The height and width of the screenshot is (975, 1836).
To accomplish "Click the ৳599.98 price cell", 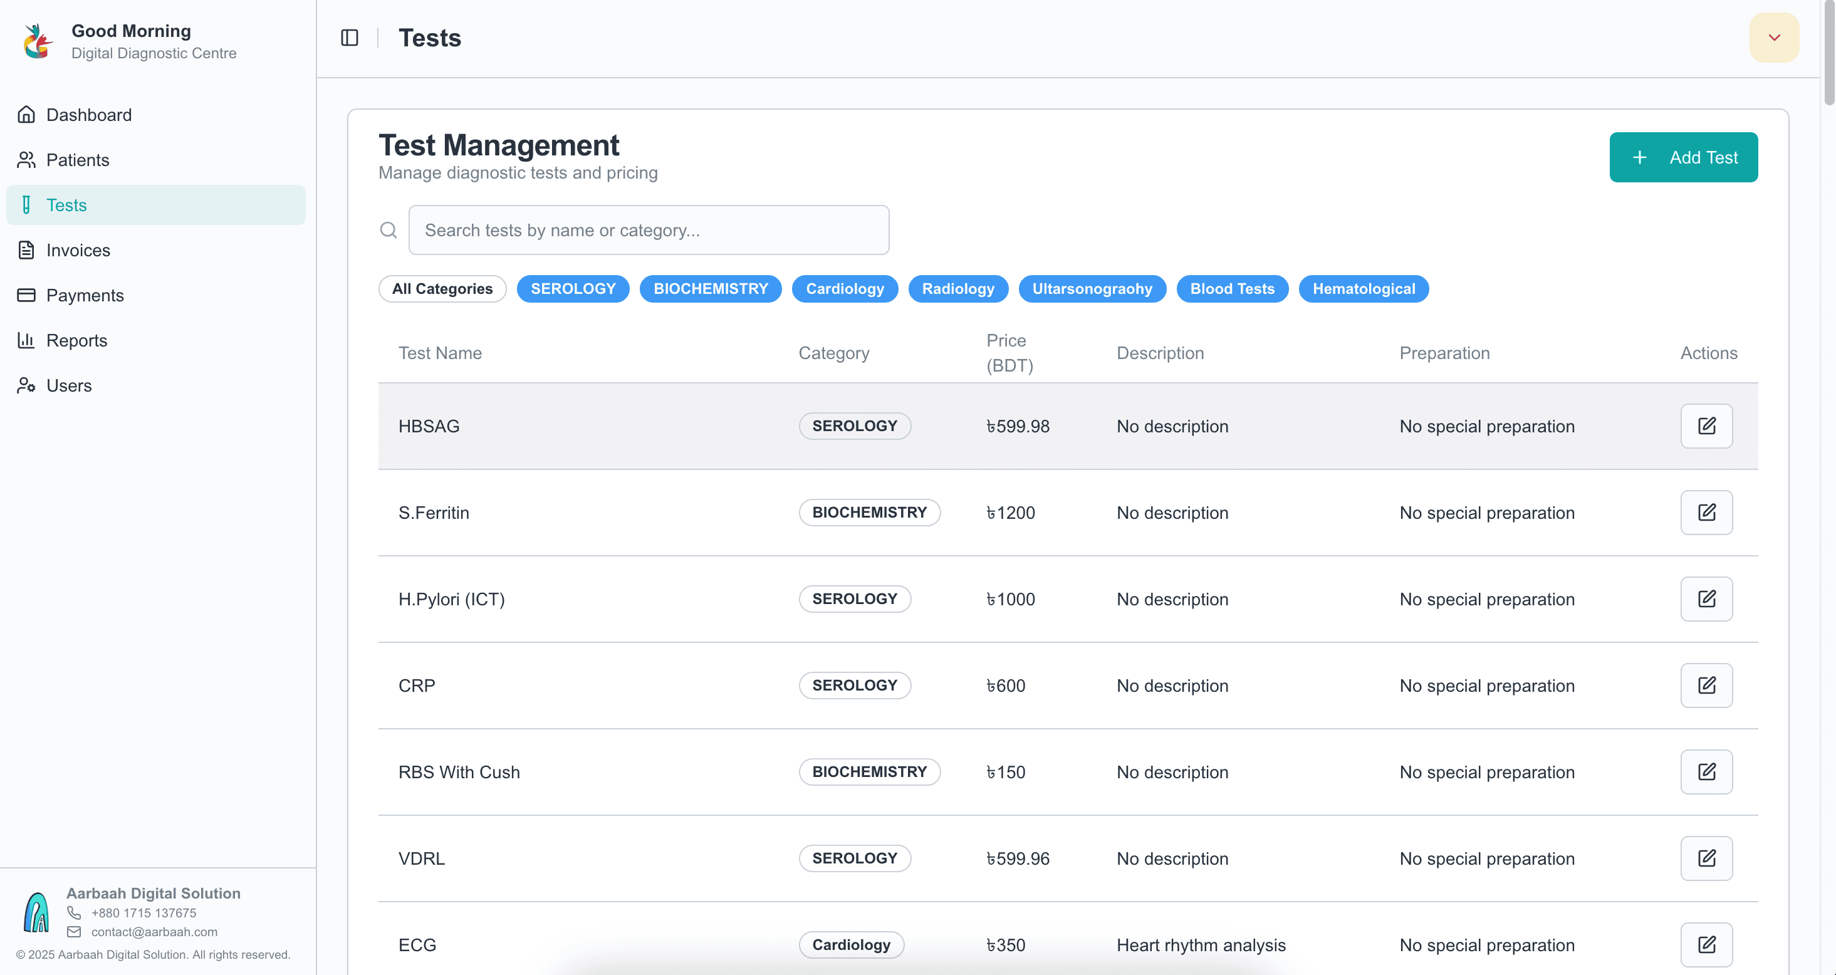I will [1018, 426].
